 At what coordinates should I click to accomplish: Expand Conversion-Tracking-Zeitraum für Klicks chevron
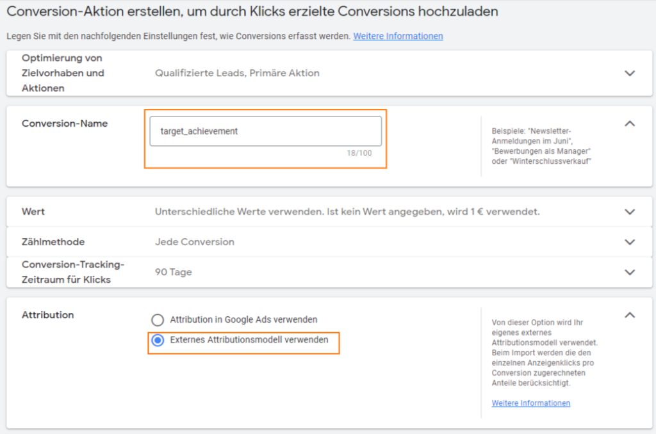[630, 272]
